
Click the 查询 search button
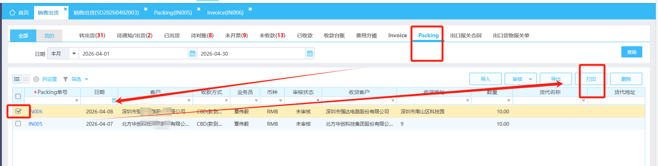pyautogui.click(x=632, y=52)
